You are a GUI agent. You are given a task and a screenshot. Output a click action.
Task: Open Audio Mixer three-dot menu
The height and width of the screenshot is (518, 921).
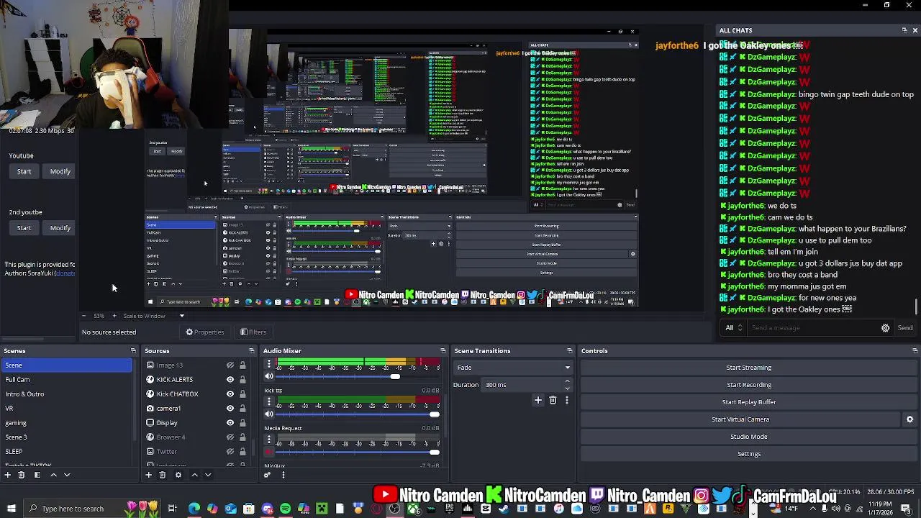click(283, 475)
